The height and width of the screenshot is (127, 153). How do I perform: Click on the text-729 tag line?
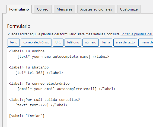(x=41, y=105)
